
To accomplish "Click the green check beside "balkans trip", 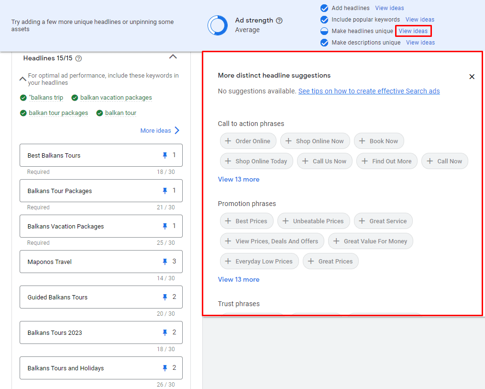I will (x=23, y=98).
